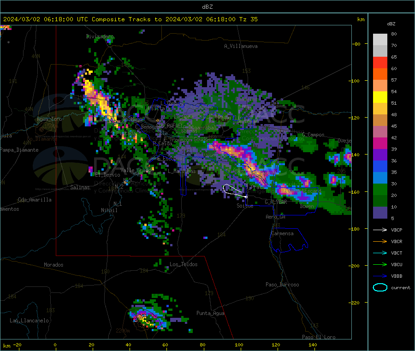This screenshot has height=351, width=415.
Task: Click the 'Soitue' map label
Action: click(x=245, y=206)
